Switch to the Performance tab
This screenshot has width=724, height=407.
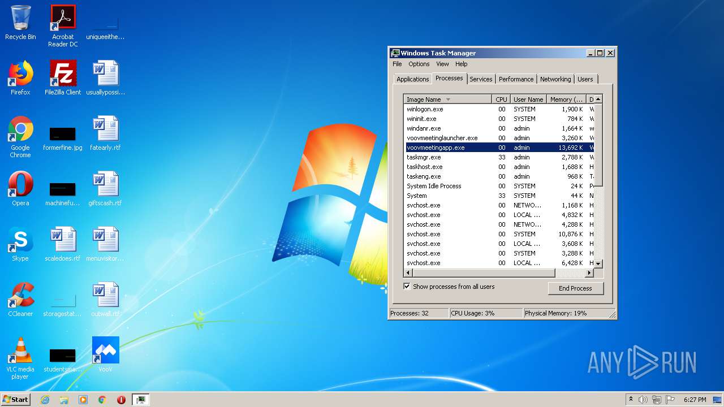click(x=516, y=79)
